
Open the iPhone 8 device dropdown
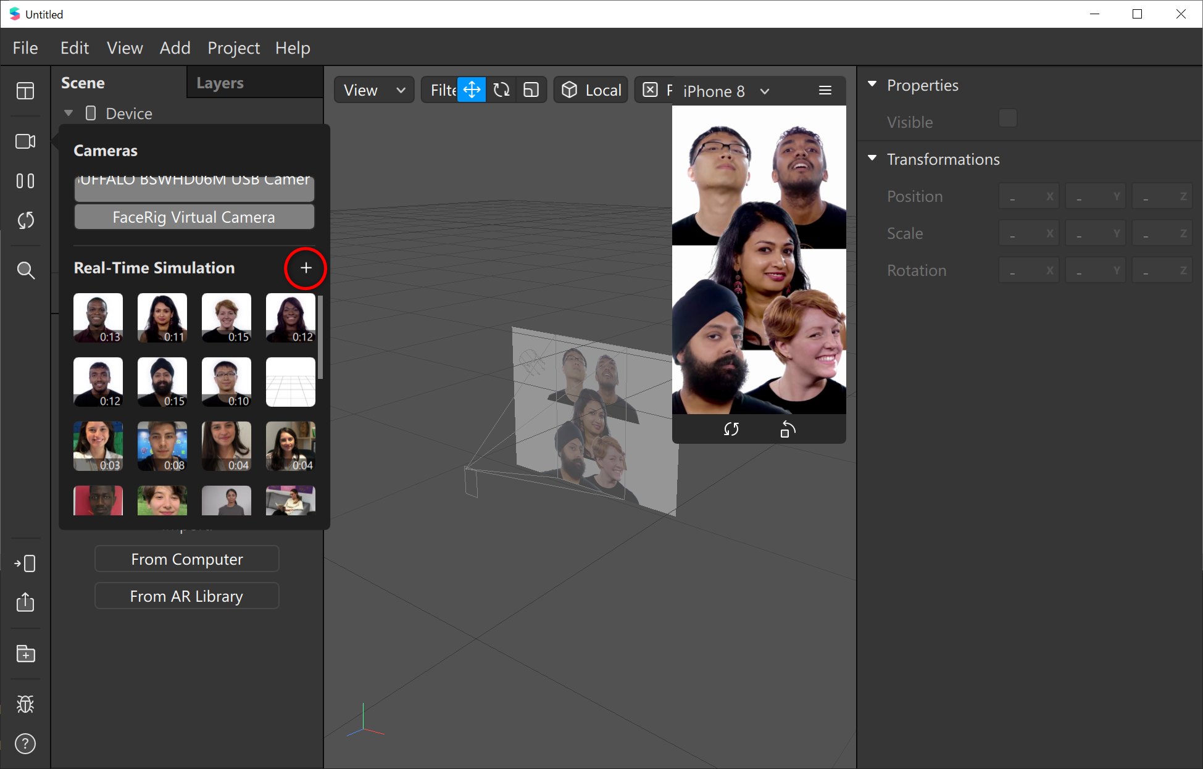click(x=726, y=91)
